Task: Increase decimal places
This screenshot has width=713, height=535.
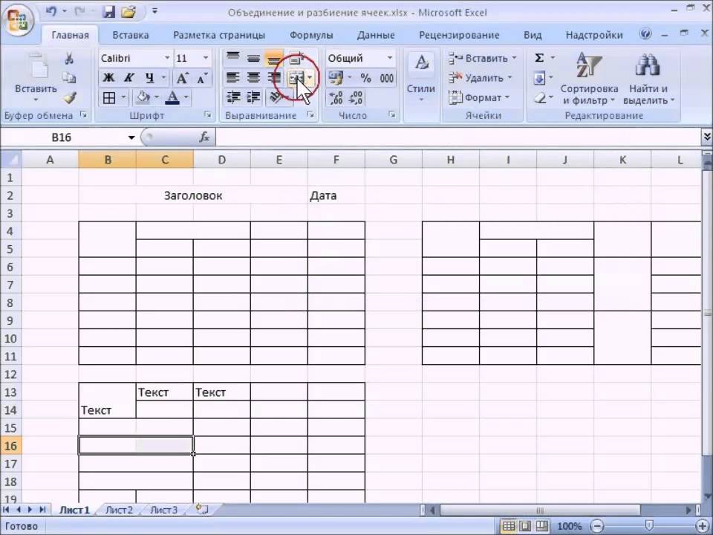Action: [336, 97]
